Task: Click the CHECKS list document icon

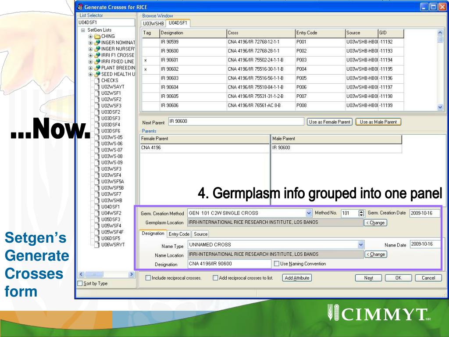Action: click(97, 81)
